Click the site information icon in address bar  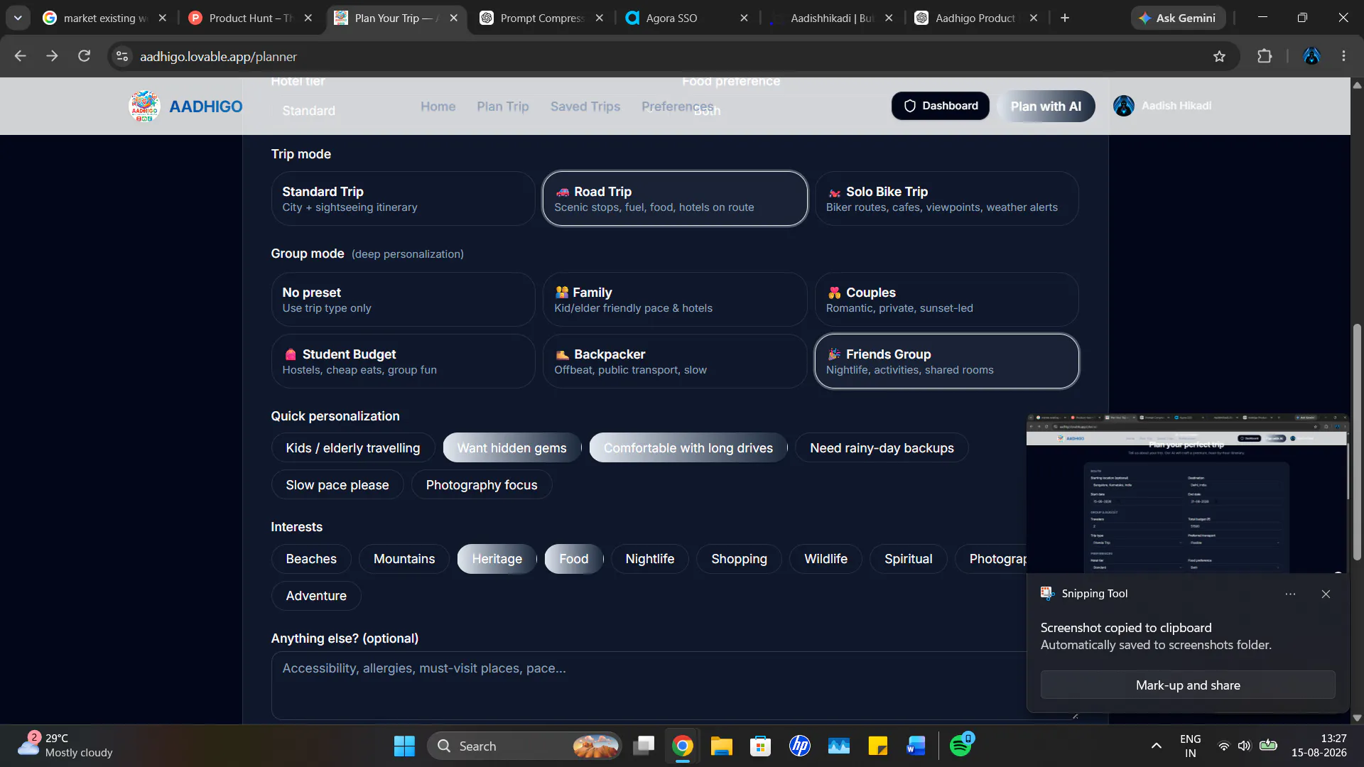122,56
